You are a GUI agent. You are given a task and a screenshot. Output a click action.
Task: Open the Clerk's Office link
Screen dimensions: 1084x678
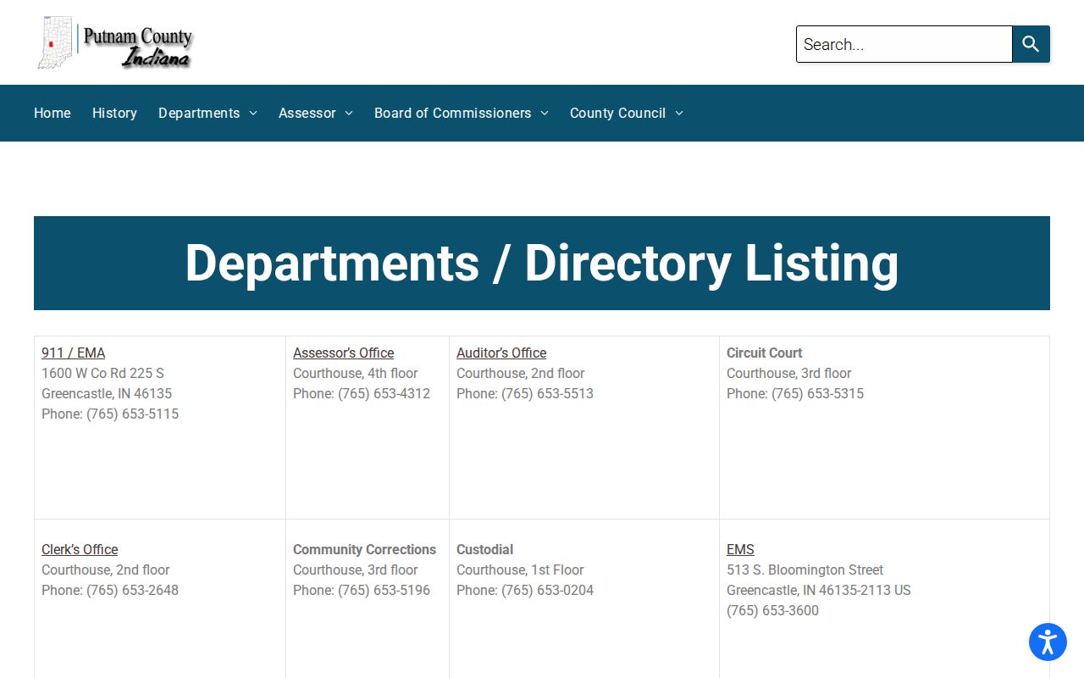pos(80,549)
